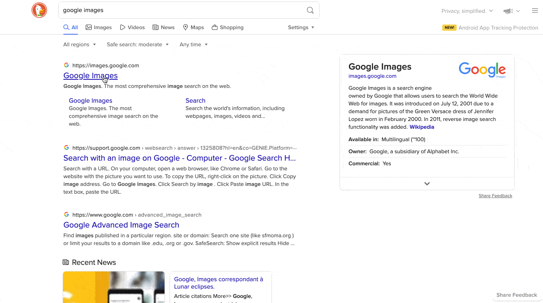
Task: Click Google favicon beside www.google.com result
Action: (67, 215)
